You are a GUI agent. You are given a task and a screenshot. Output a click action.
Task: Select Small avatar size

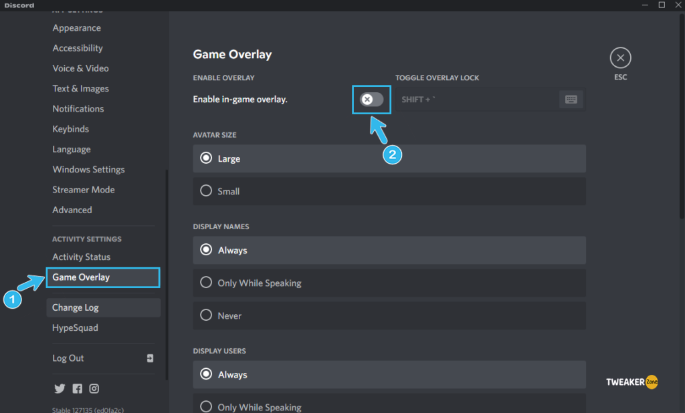click(389, 191)
